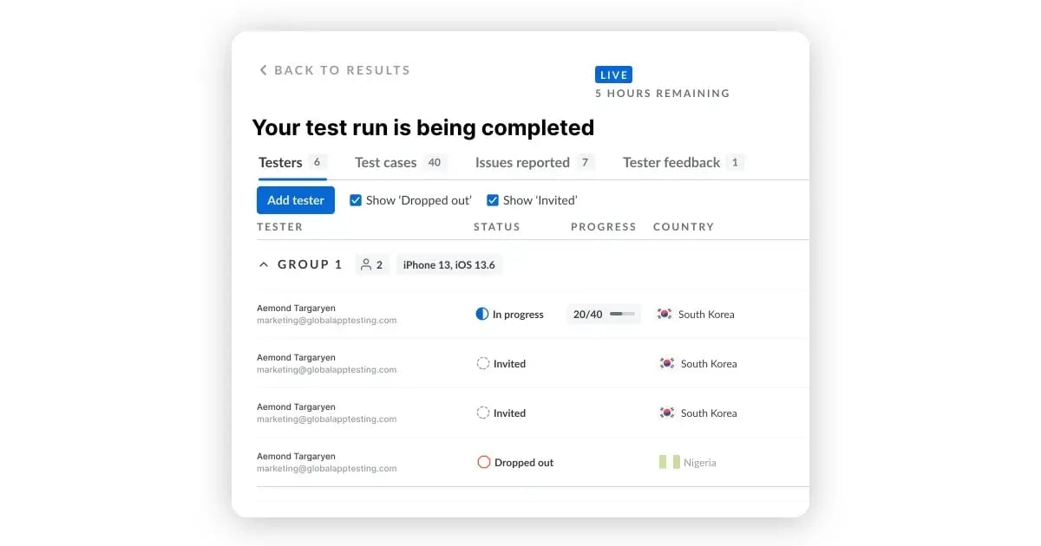Screen dimensions: 1041x546
Task: Click the chevron next to GROUP 1
Action: 264,263
